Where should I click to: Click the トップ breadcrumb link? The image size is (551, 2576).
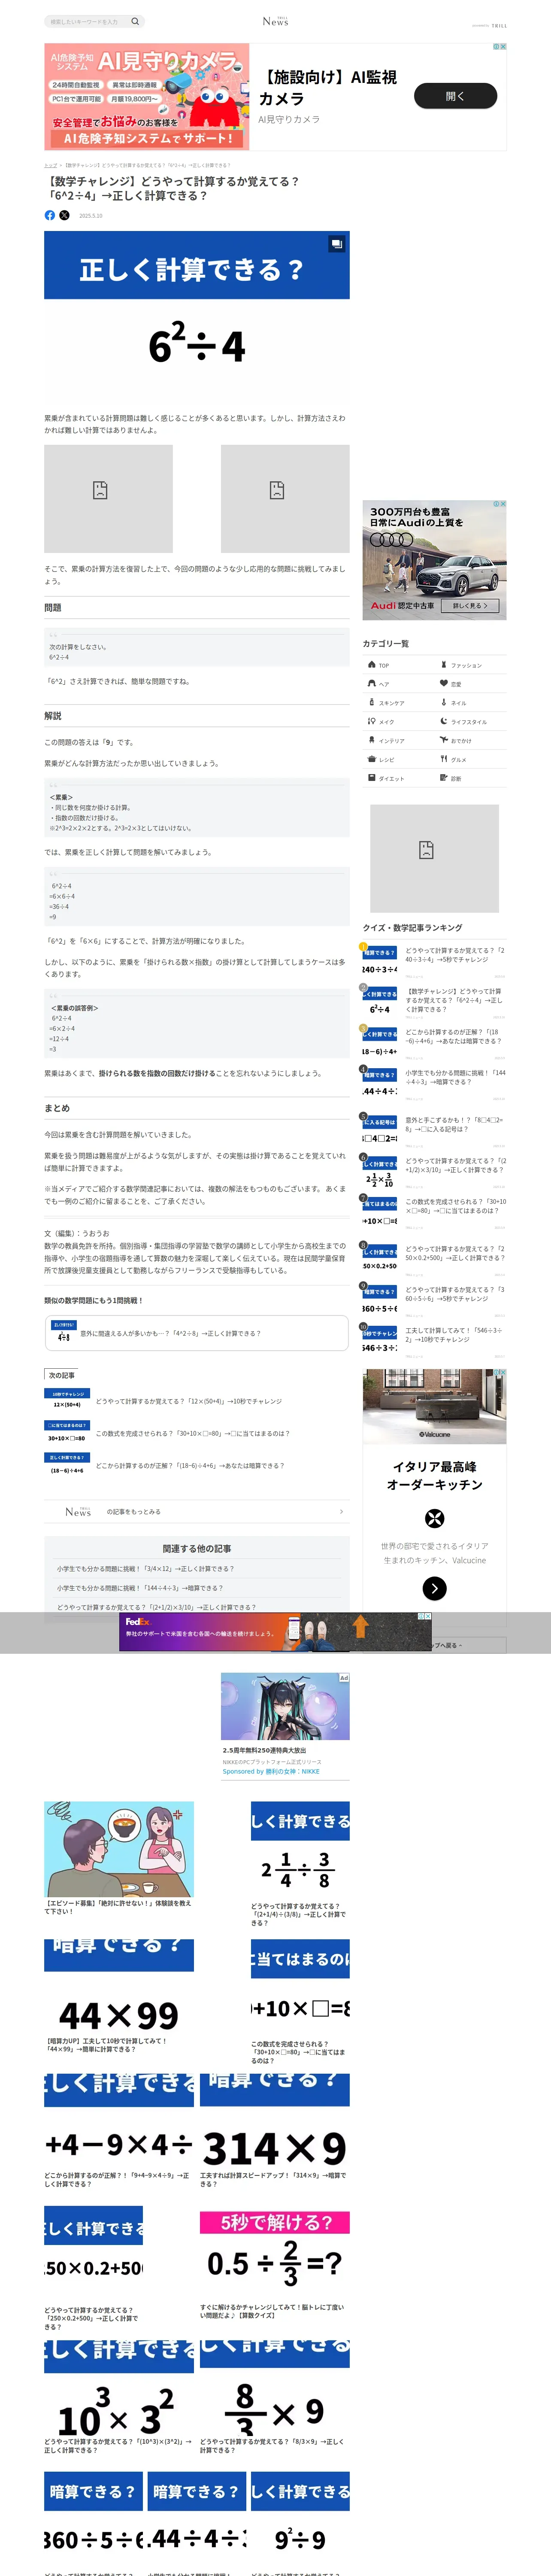click(x=50, y=165)
